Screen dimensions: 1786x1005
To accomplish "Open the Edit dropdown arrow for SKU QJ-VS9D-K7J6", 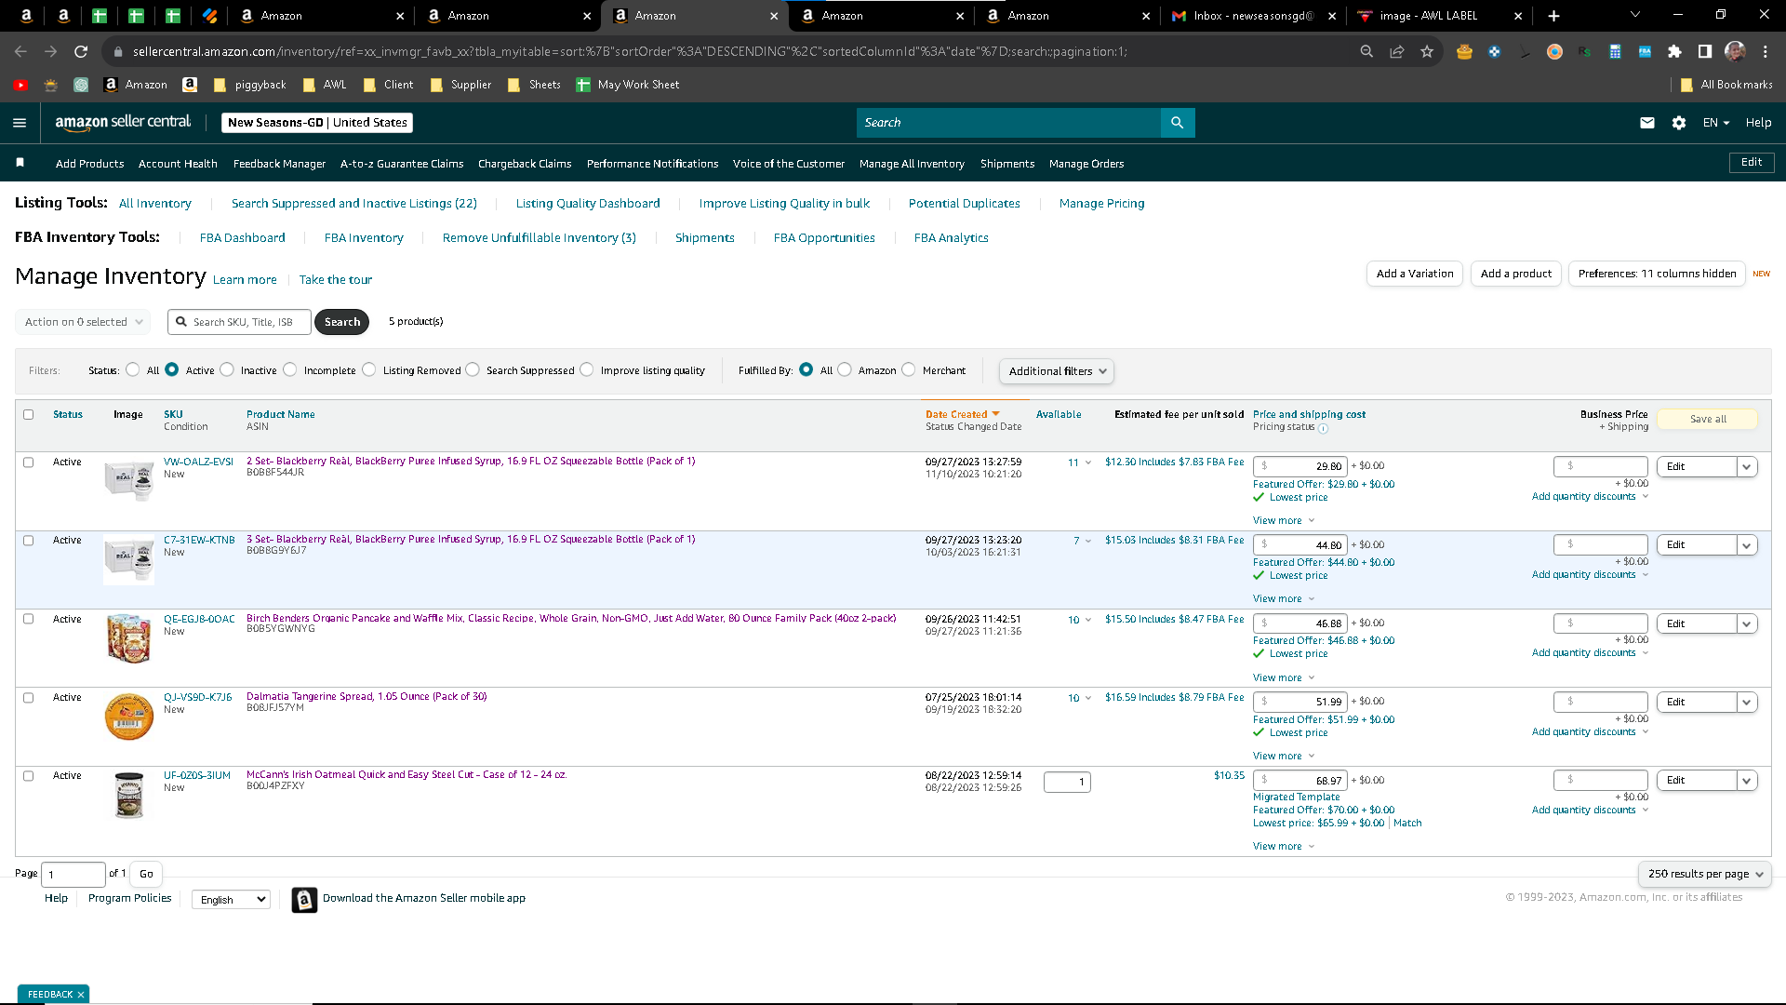I will (1747, 702).
